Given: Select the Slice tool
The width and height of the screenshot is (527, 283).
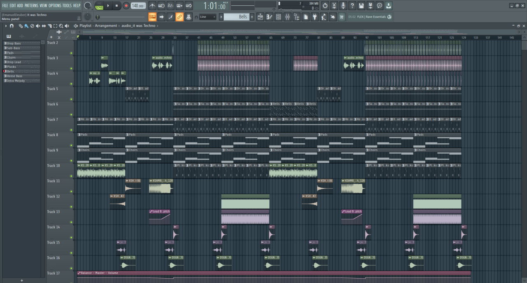Looking at the screenshot, I should pos(49,26).
